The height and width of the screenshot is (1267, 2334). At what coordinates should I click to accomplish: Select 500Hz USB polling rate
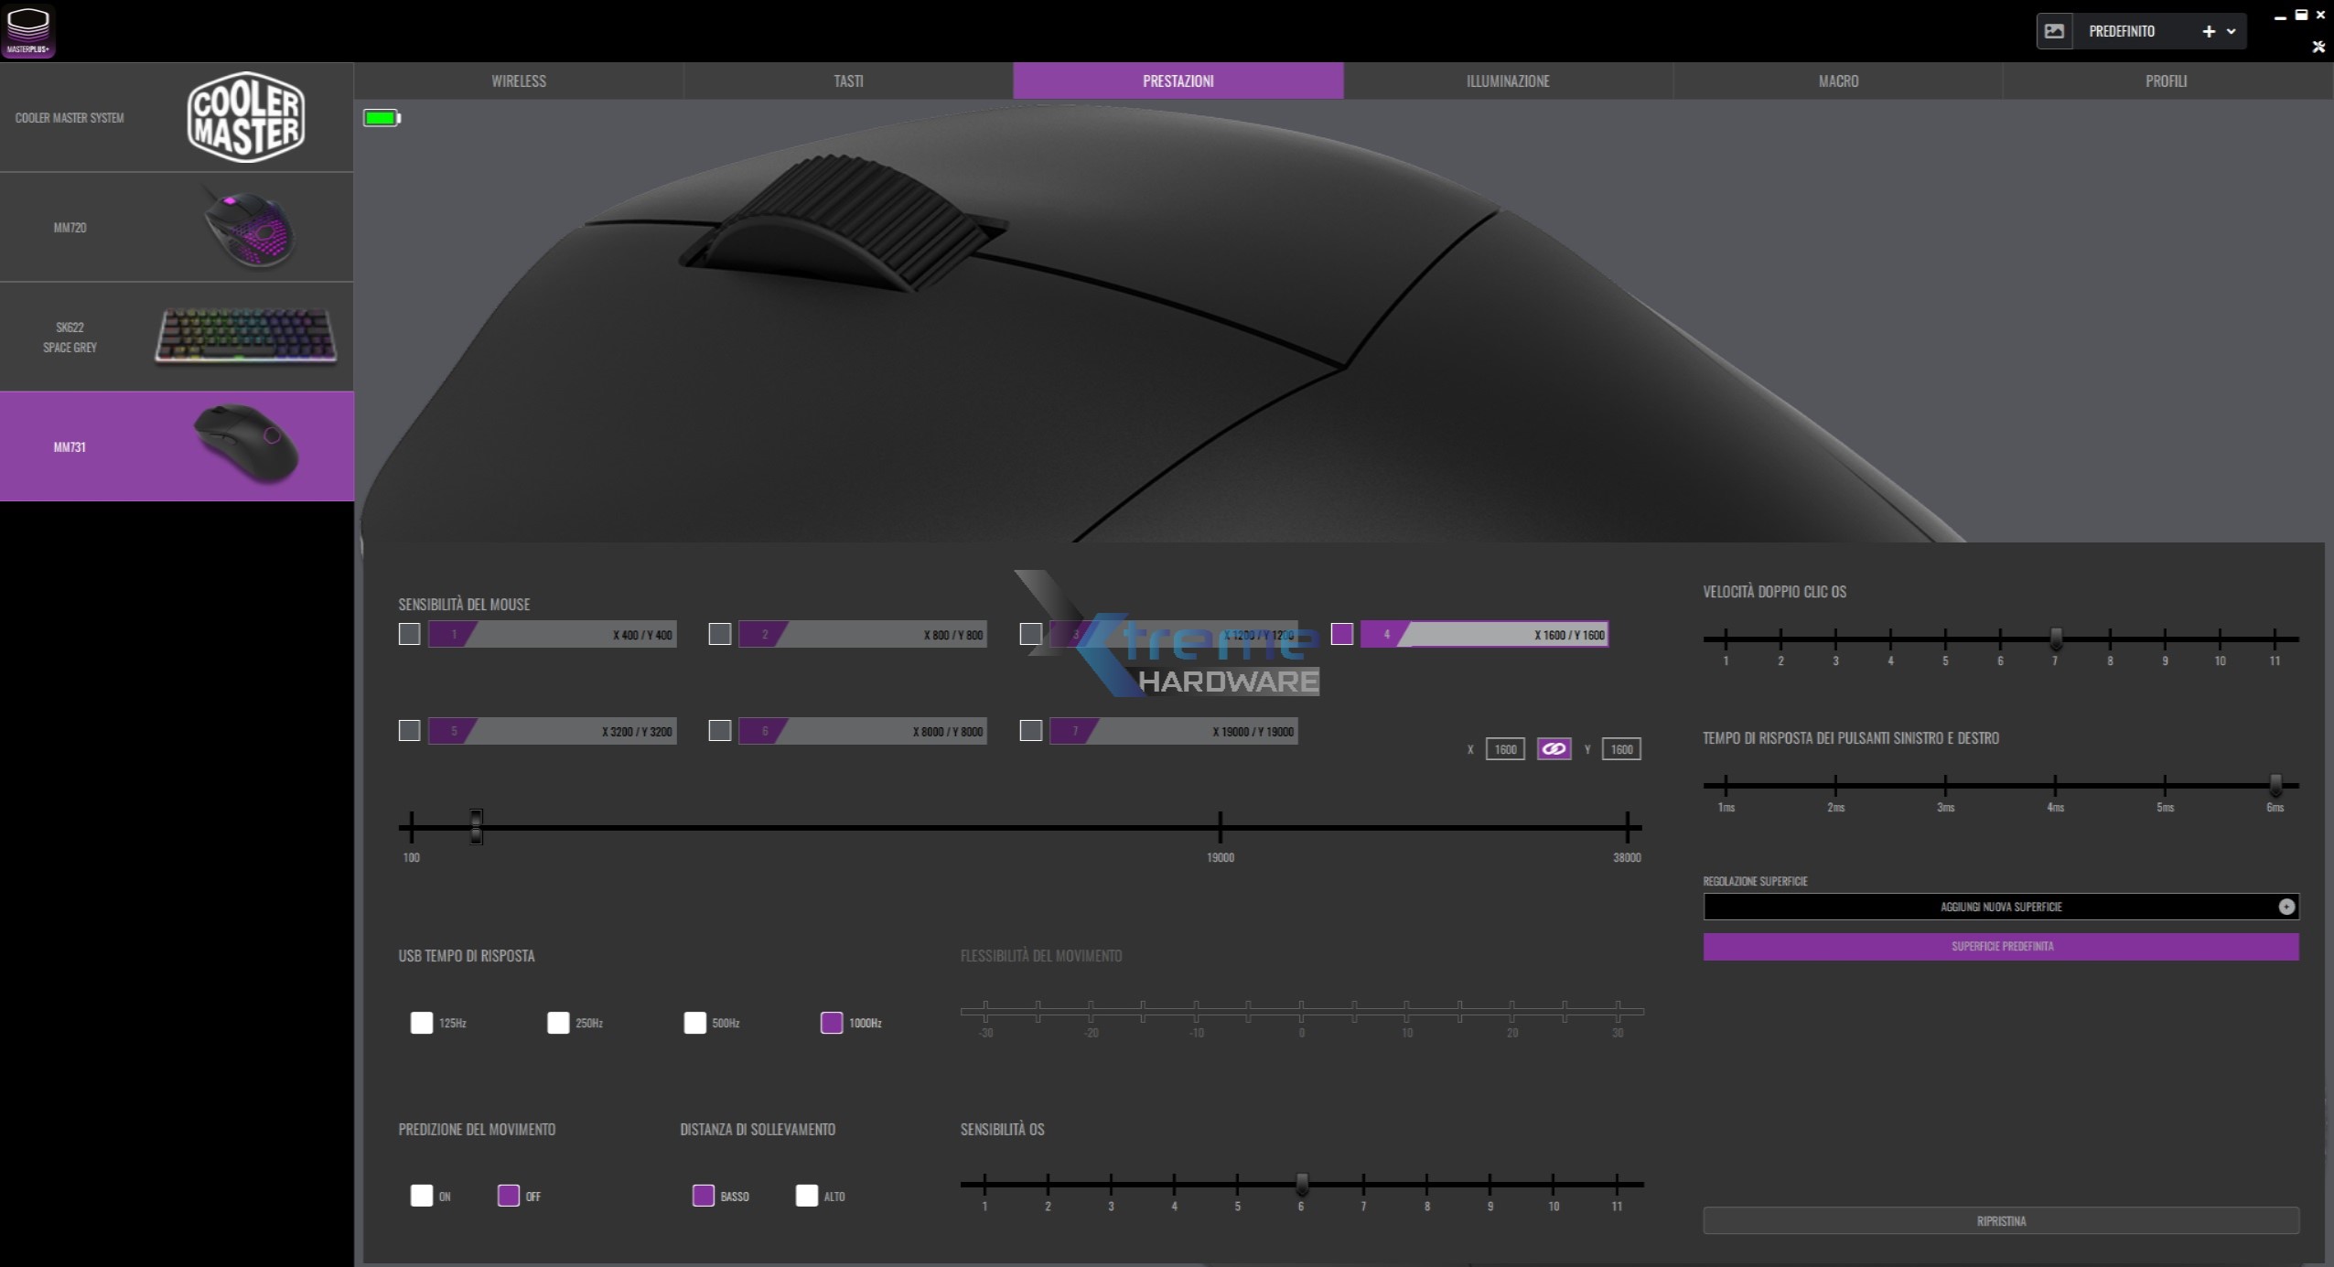(694, 1023)
